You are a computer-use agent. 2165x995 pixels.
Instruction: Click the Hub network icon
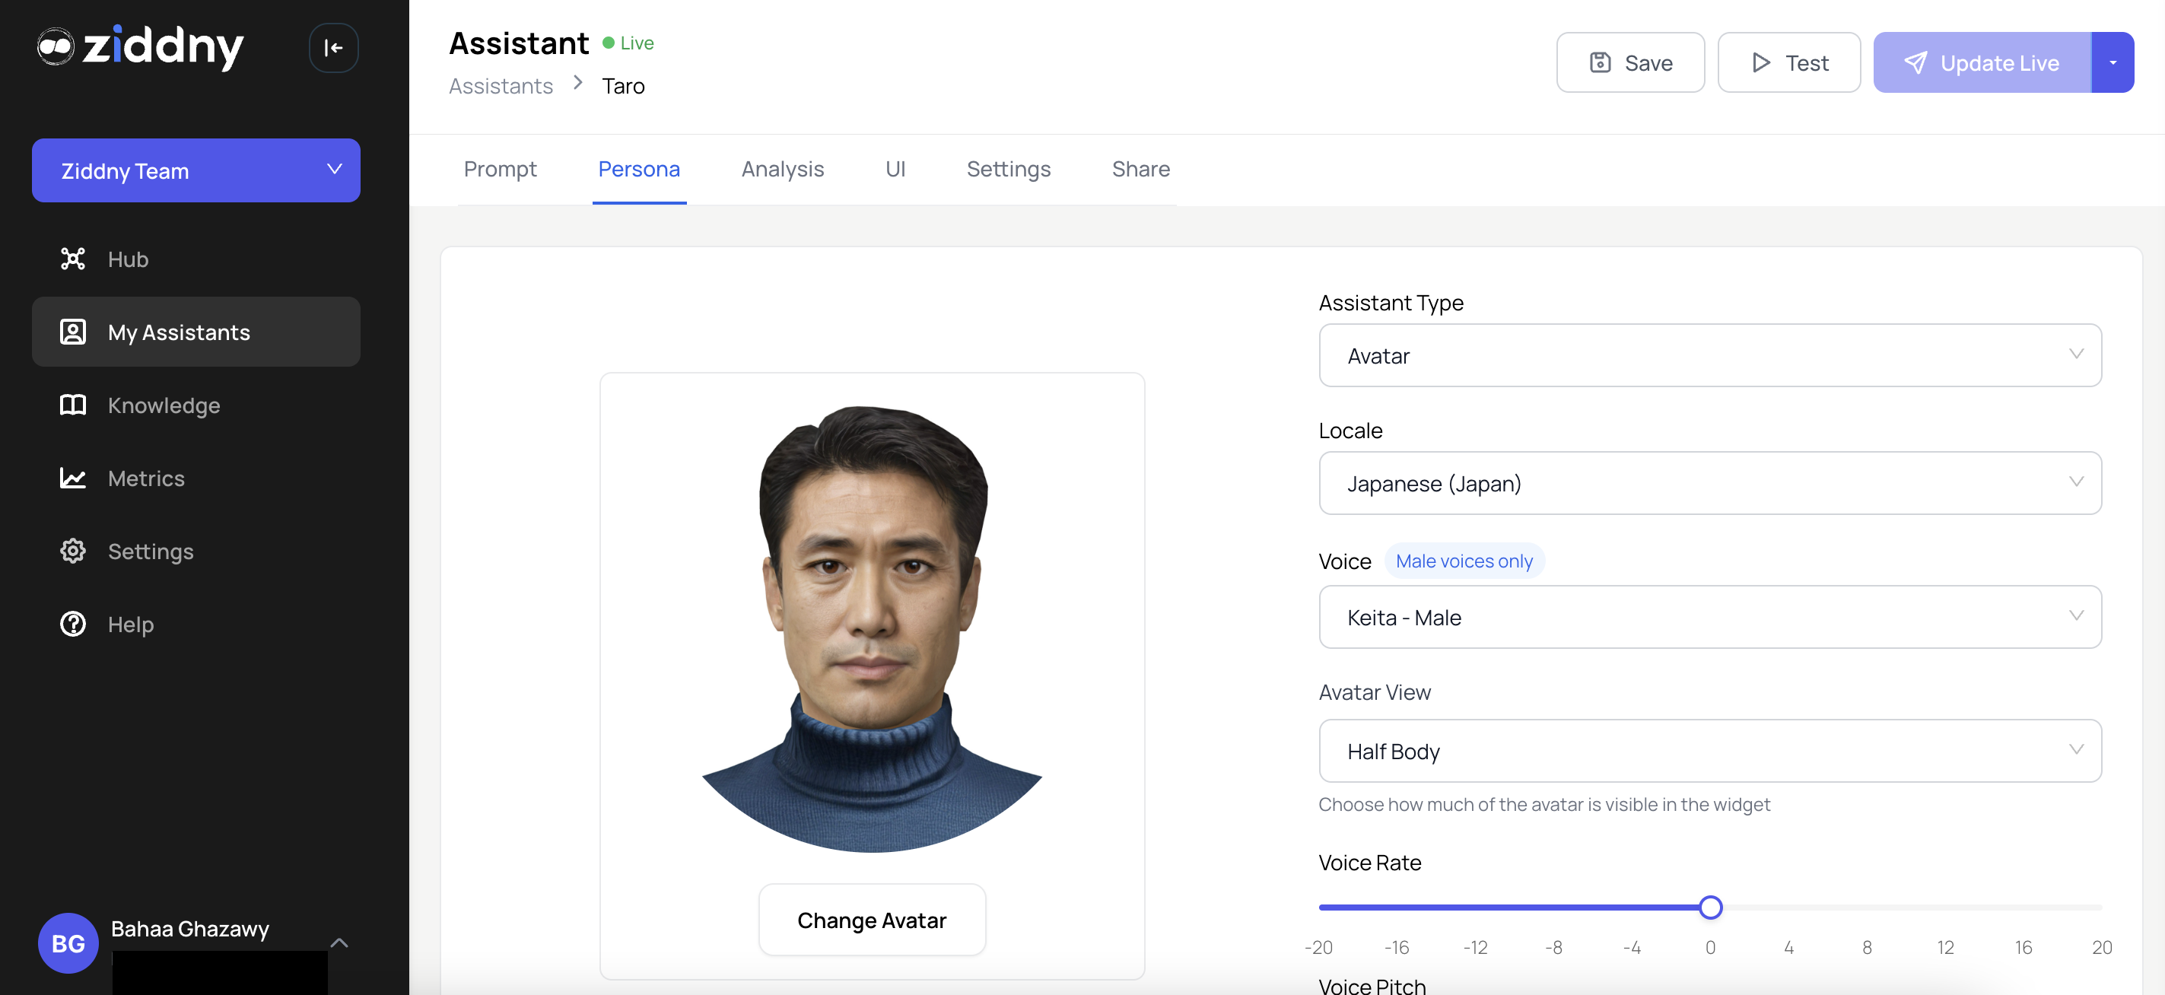73,259
